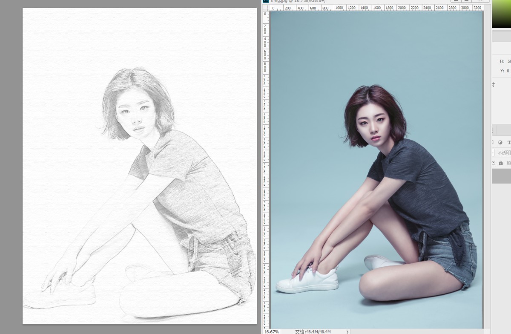Click the maximize button of document window
Viewport: 511px width, 334px height.
click(x=466, y=1)
